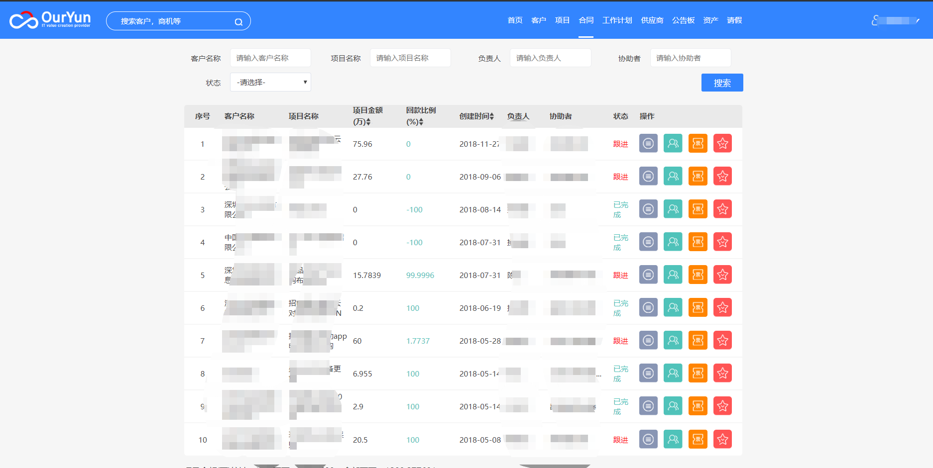
Task: Click the OurYun logo
Action: pos(50,20)
